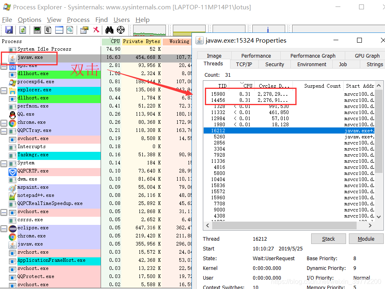This screenshot has height=289, width=385.
Task: Click the Chrome icon beside QQPCTray.exe
Action: coord(13,123)
